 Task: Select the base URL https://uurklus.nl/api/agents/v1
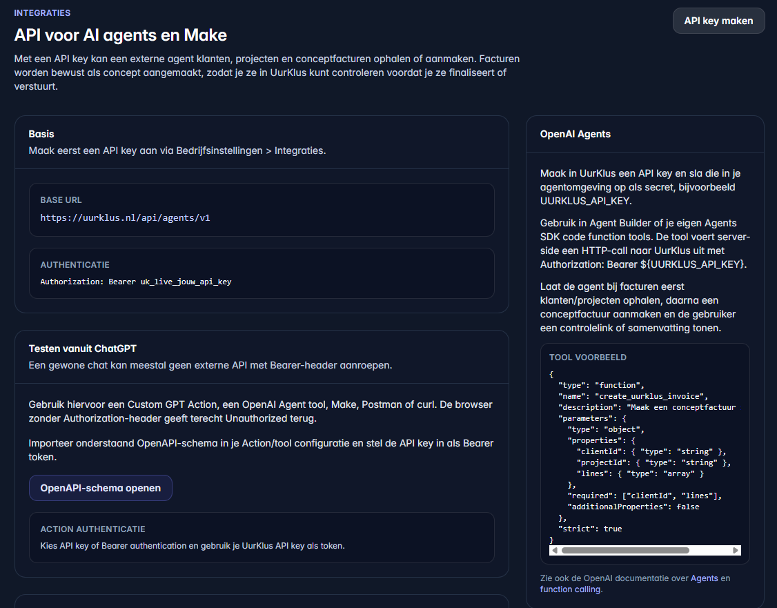[126, 217]
